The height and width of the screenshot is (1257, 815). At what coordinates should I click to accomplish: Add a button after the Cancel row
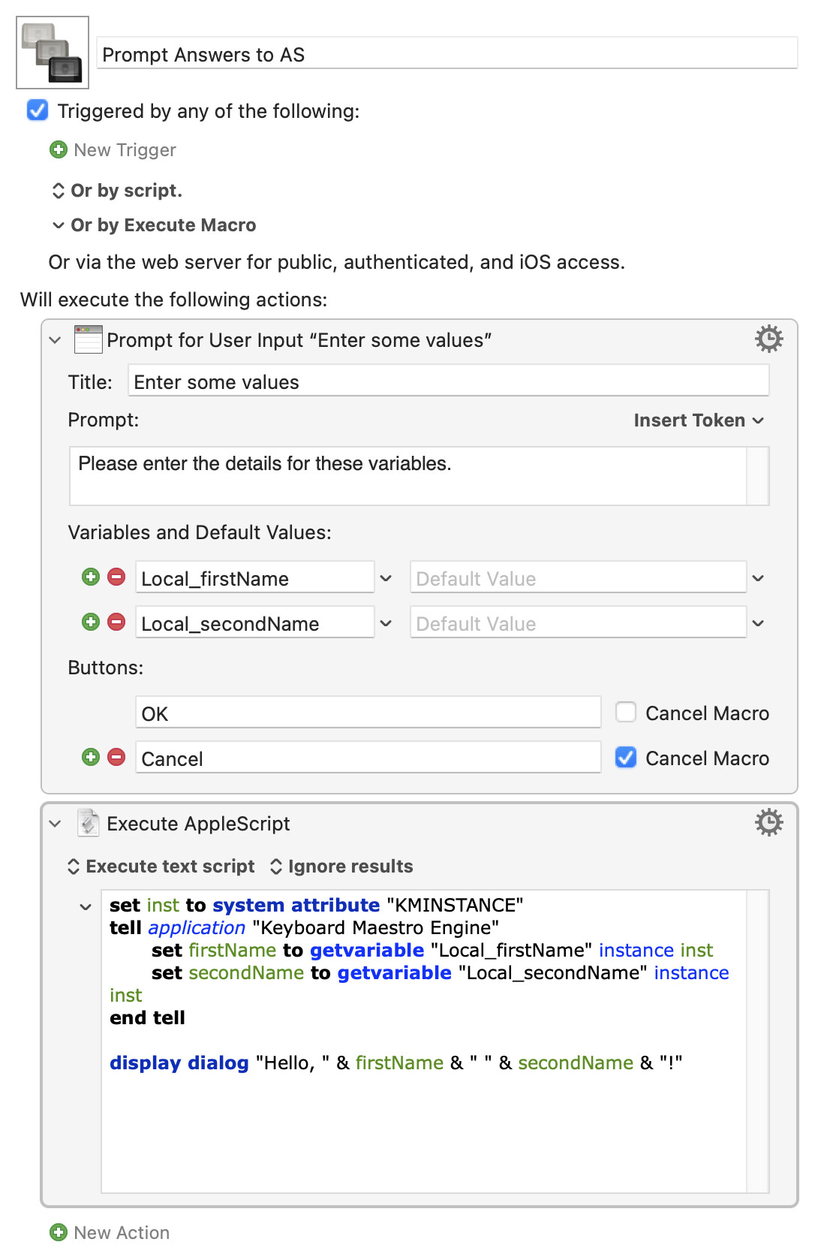coord(91,757)
